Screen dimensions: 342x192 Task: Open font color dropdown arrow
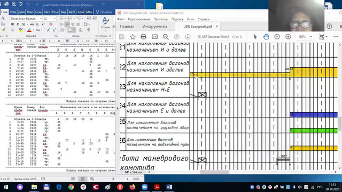(x=33, y=30)
